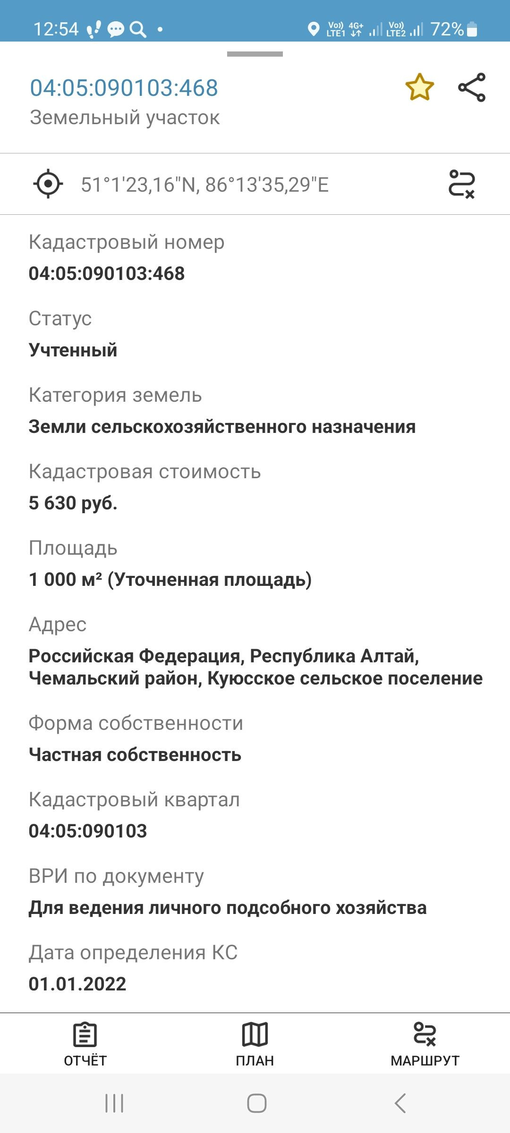Open Android recent apps button
Screen dimensions: 510x1133
[114, 1103]
